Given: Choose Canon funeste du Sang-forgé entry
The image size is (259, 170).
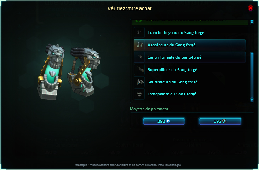Looking at the screenshot, I should 190,57.
